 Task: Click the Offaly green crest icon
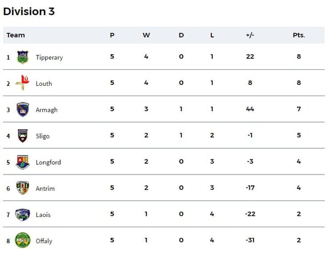(23, 240)
